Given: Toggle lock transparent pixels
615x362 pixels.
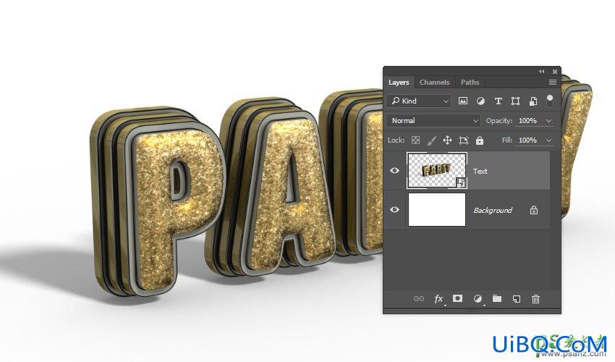Looking at the screenshot, I should 415,140.
